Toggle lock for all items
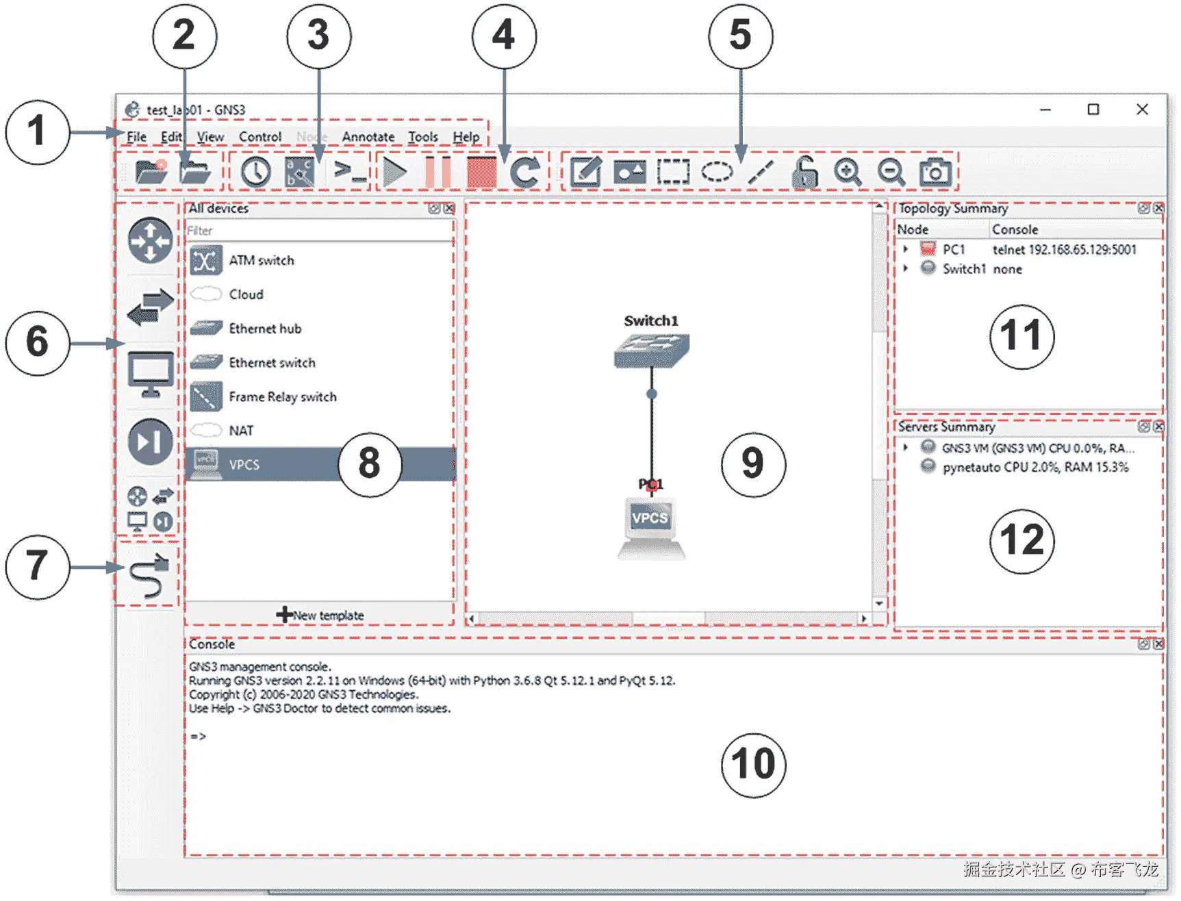The height and width of the screenshot is (901, 1181). pos(804,173)
